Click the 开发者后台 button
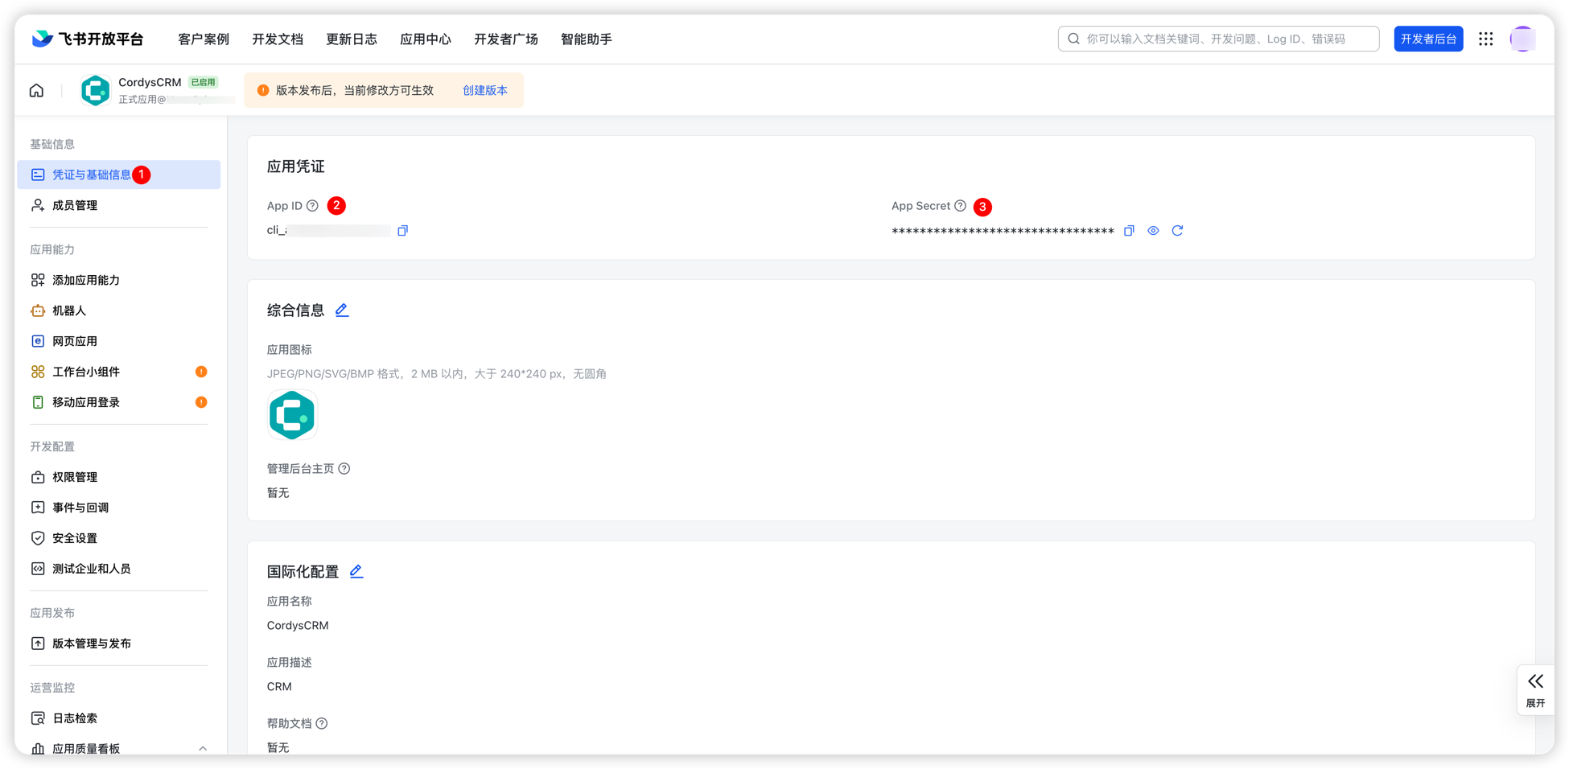This screenshot has height=769, width=1569. (x=1428, y=39)
